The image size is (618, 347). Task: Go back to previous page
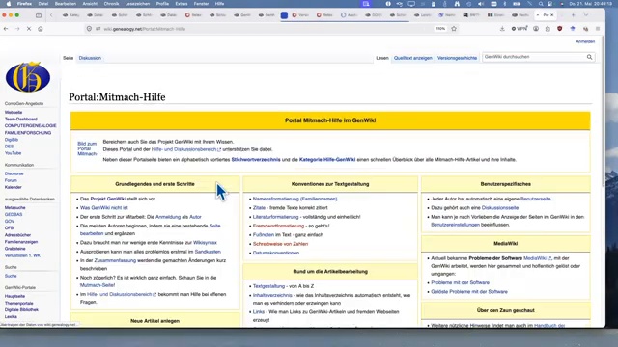point(6,29)
